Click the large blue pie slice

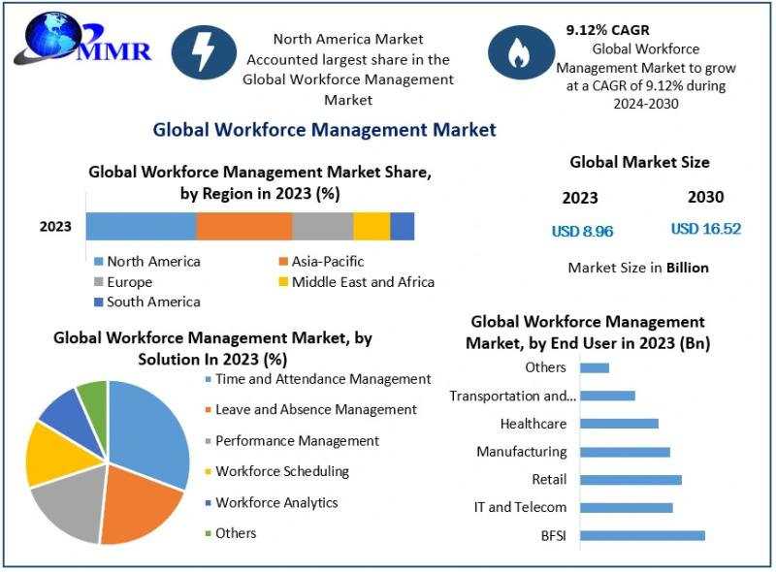point(150,431)
